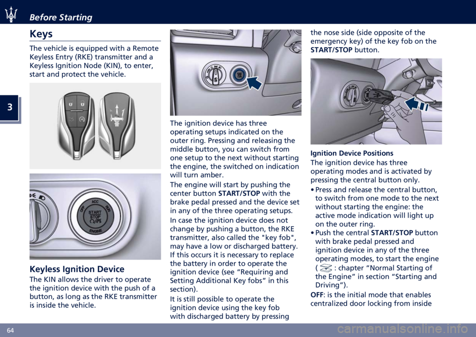Click the page number 64
Image resolution: width=476 pixels, height=337 pixels.
click(10, 331)
